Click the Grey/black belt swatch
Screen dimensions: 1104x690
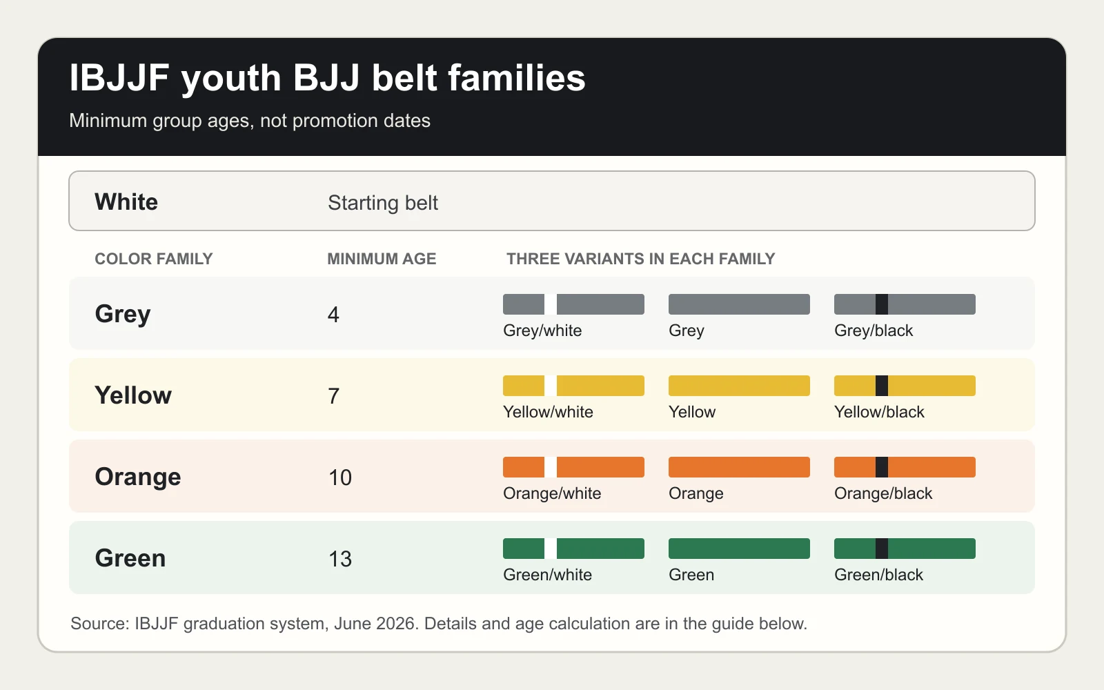point(905,304)
